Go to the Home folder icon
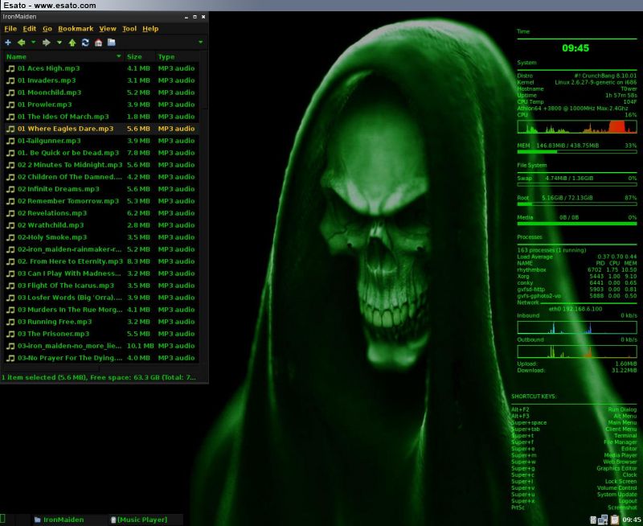The height and width of the screenshot is (526, 643). pos(98,43)
